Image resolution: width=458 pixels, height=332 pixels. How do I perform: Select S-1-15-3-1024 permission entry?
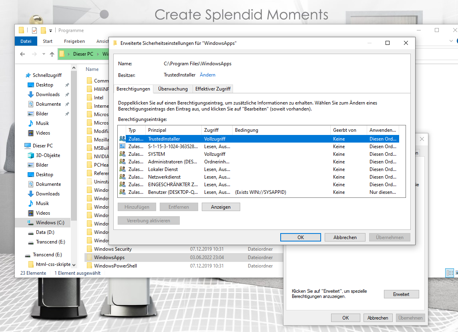coord(259,147)
